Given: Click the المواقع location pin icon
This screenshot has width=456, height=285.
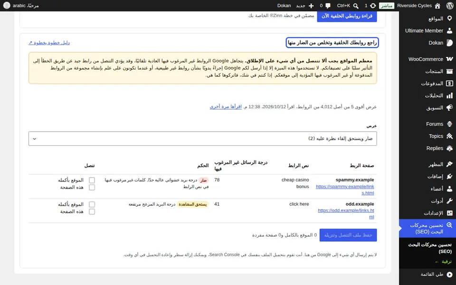Looking at the screenshot, I should click(x=449, y=19).
